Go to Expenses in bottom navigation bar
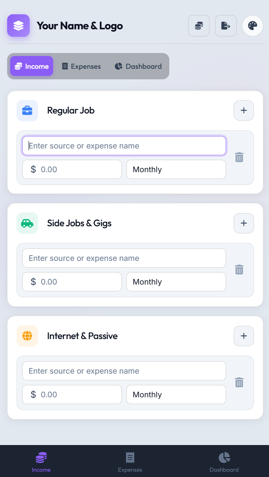 (130, 462)
